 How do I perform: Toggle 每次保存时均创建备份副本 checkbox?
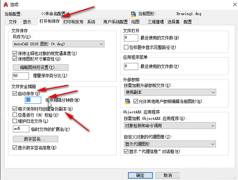pyautogui.click(x=15, y=109)
